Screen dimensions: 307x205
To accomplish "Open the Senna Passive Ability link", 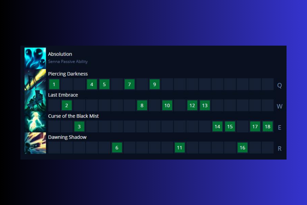I will (68, 61).
